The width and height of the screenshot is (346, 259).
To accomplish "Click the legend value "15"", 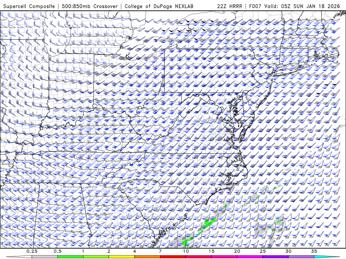I will pos(211,251).
